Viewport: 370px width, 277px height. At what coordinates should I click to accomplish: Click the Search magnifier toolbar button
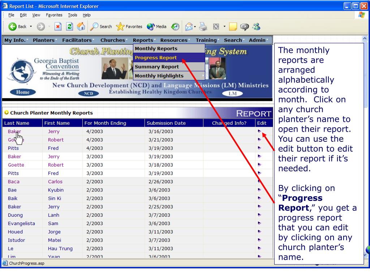[101, 27]
